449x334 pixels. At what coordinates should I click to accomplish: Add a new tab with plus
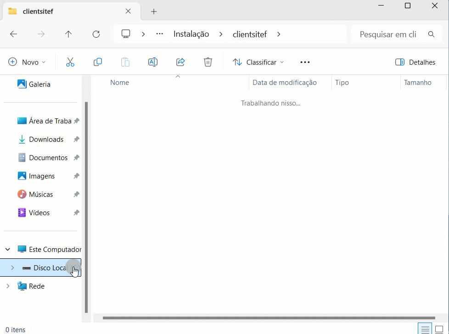point(154,11)
